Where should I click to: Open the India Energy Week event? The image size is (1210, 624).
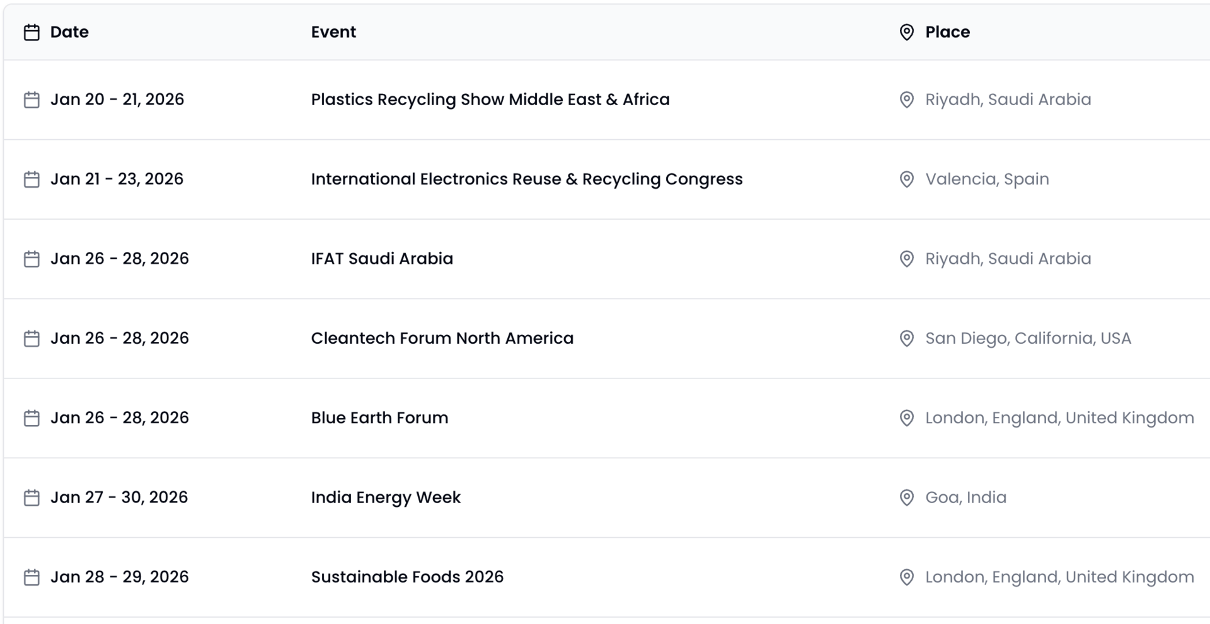386,497
